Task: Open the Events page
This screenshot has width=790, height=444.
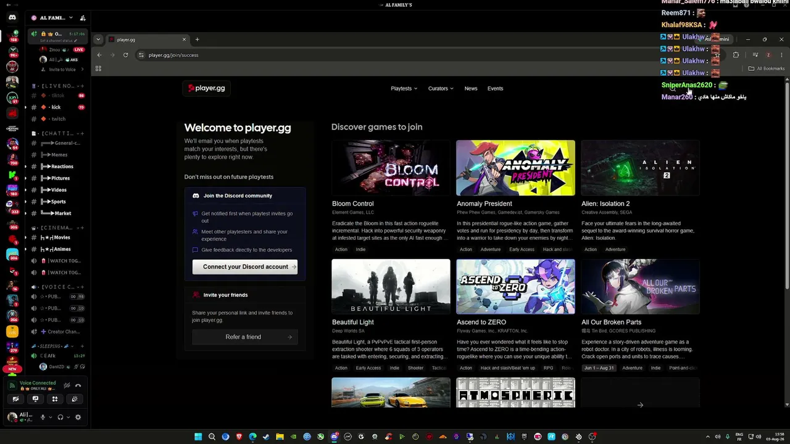Action: 495,88
